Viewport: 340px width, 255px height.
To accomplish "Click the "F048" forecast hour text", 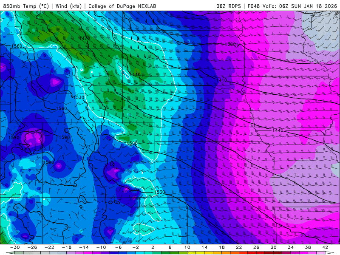I will pos(253,6).
